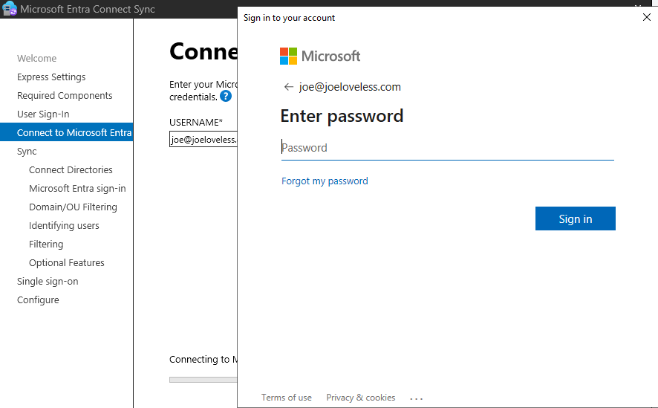Click the Entra Connect Sync app icon
This screenshot has width=658, height=408.
pyautogui.click(x=10, y=9)
